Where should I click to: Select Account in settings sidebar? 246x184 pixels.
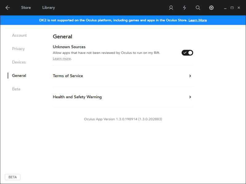click(x=19, y=35)
